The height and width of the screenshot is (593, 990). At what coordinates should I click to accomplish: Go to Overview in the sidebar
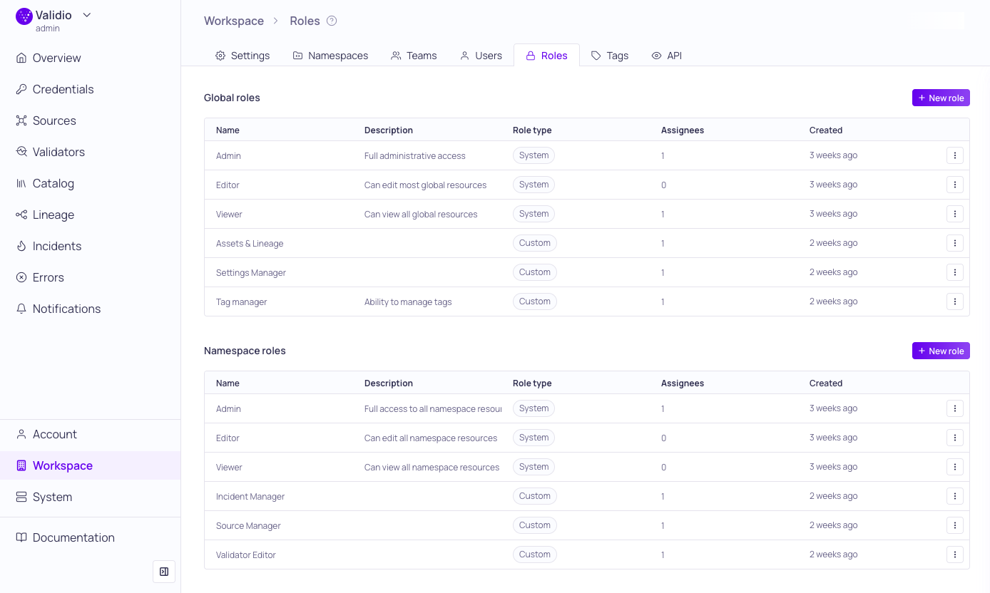click(x=90, y=58)
